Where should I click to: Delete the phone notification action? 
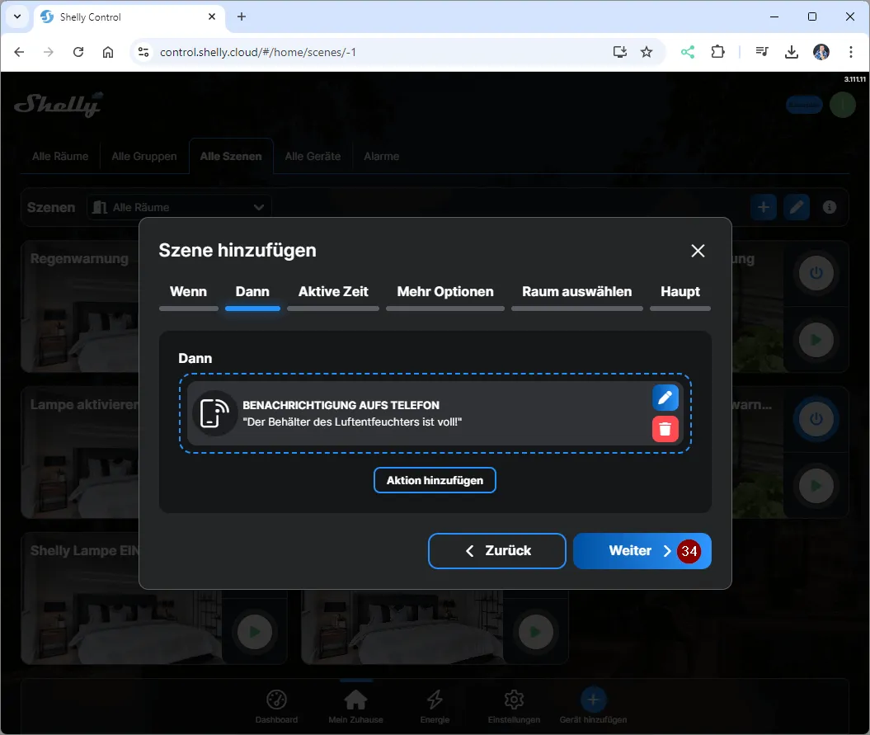point(665,428)
